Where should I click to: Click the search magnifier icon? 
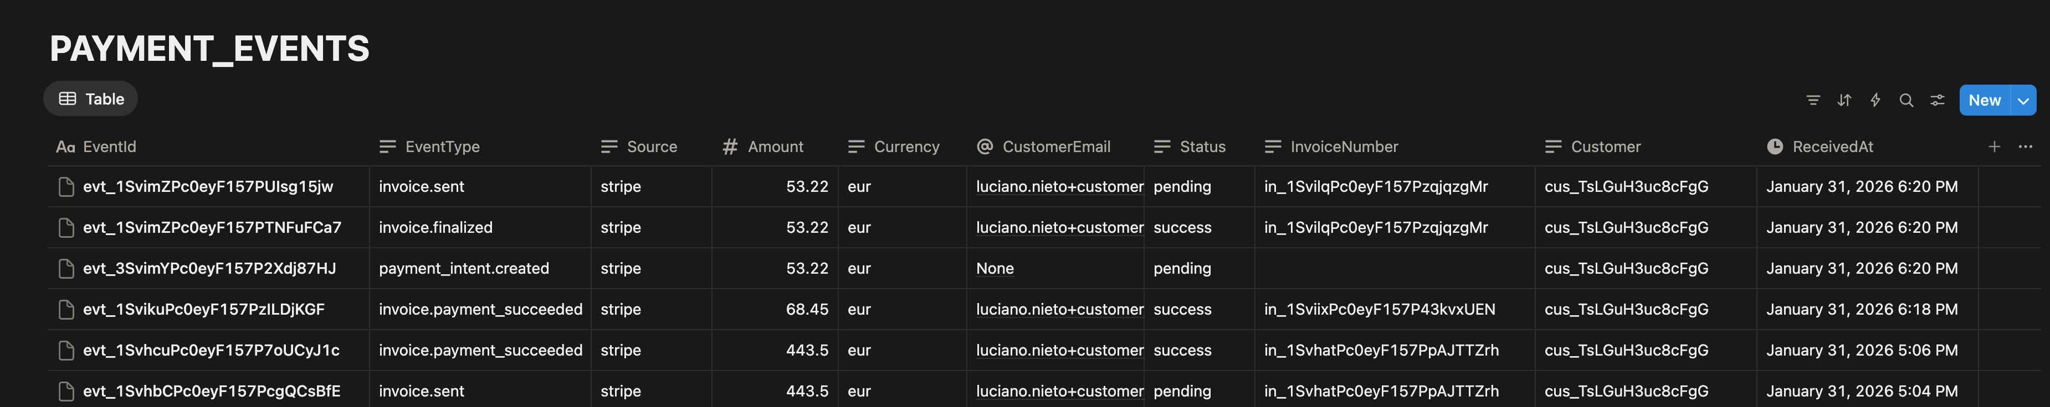click(x=1906, y=100)
